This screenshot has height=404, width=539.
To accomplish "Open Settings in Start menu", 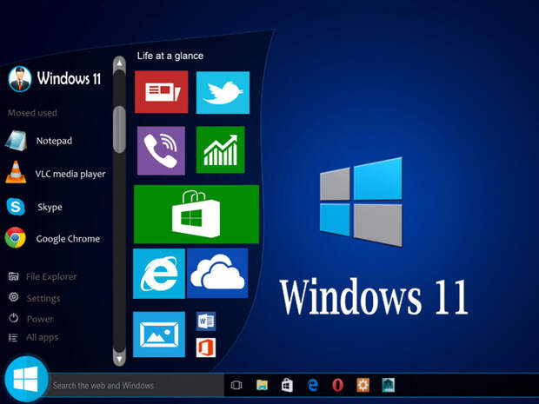I will pyautogui.click(x=34, y=297).
